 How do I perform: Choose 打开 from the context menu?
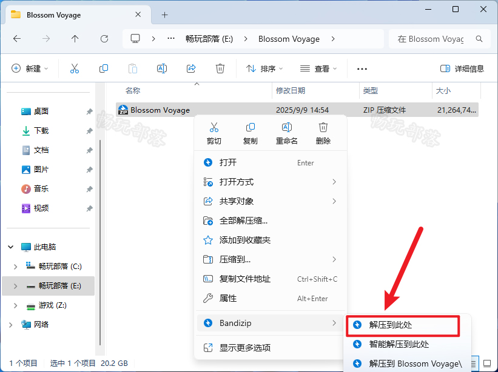click(271, 163)
